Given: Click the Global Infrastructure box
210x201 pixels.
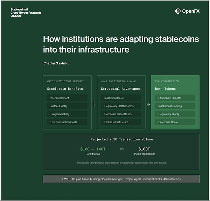Looking at the screenshot, I should [121, 122].
